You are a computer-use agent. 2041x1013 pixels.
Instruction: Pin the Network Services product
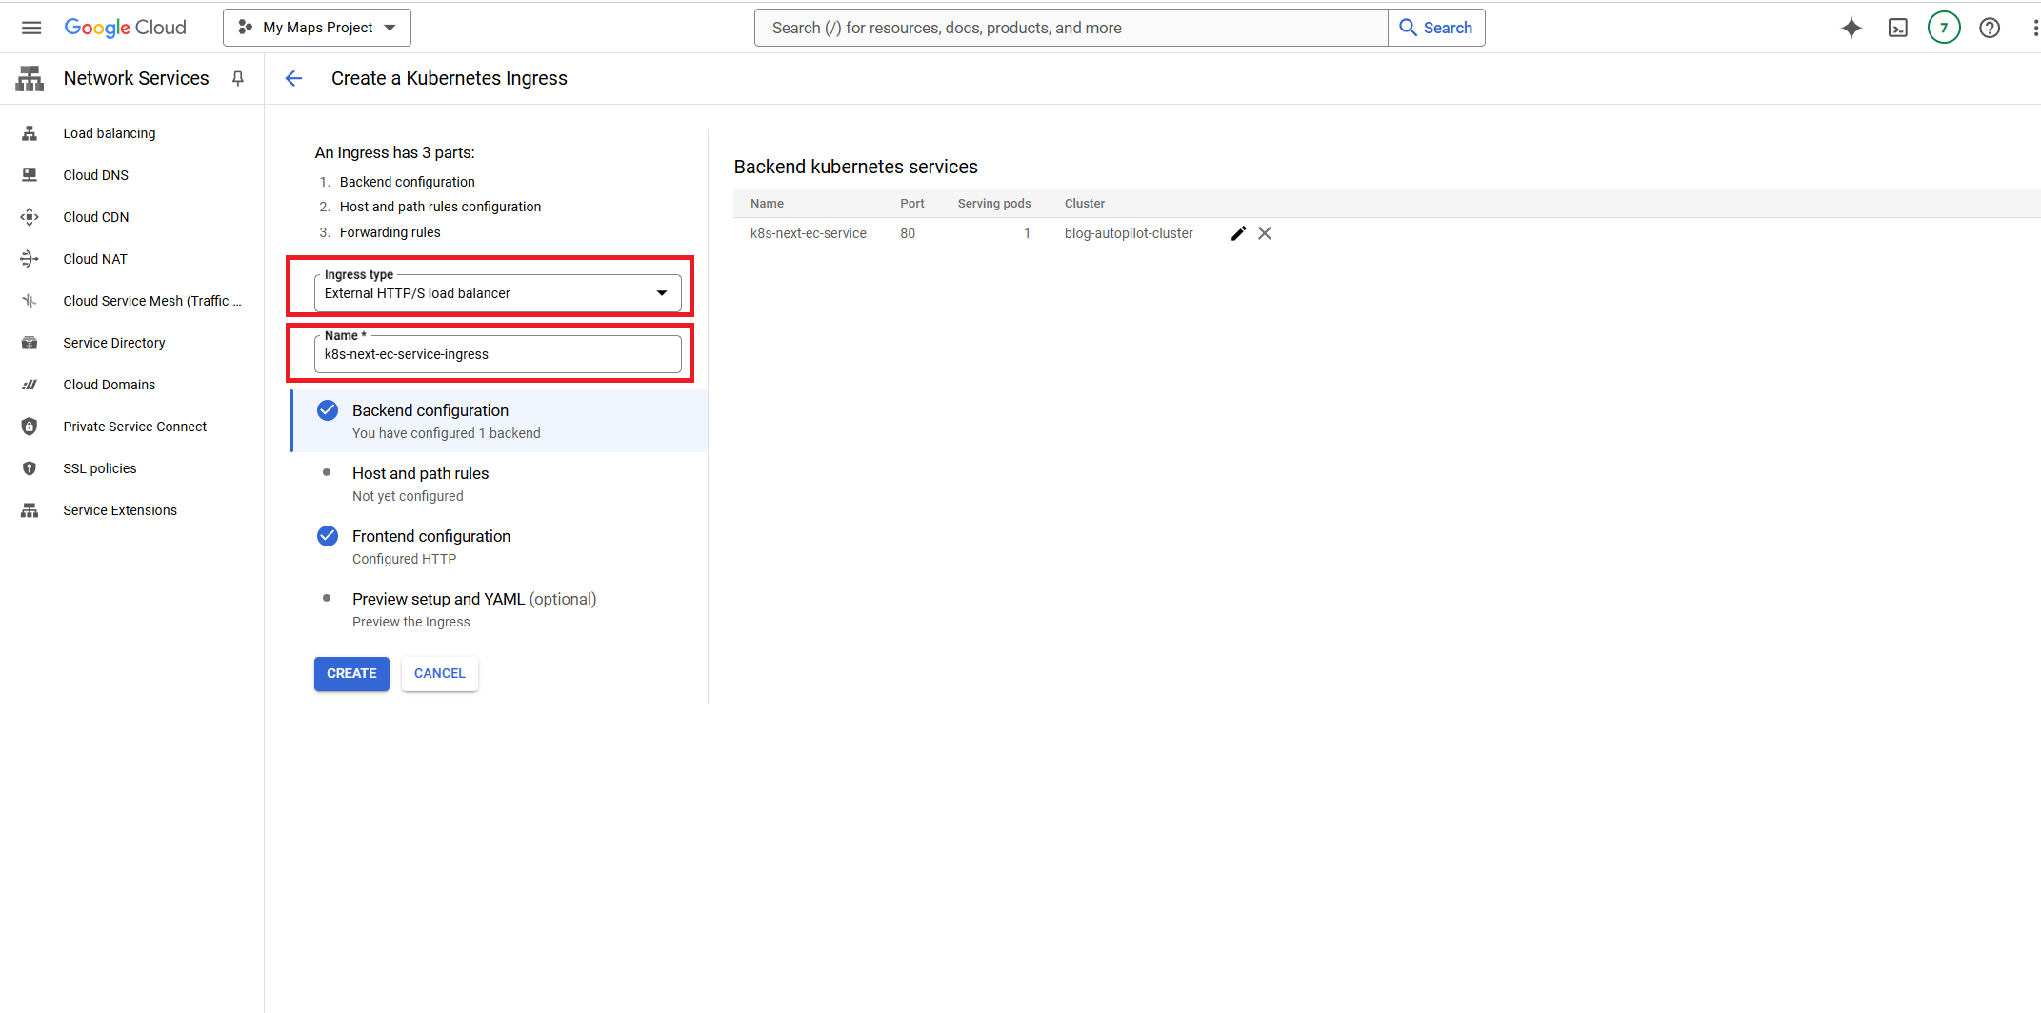click(x=238, y=78)
